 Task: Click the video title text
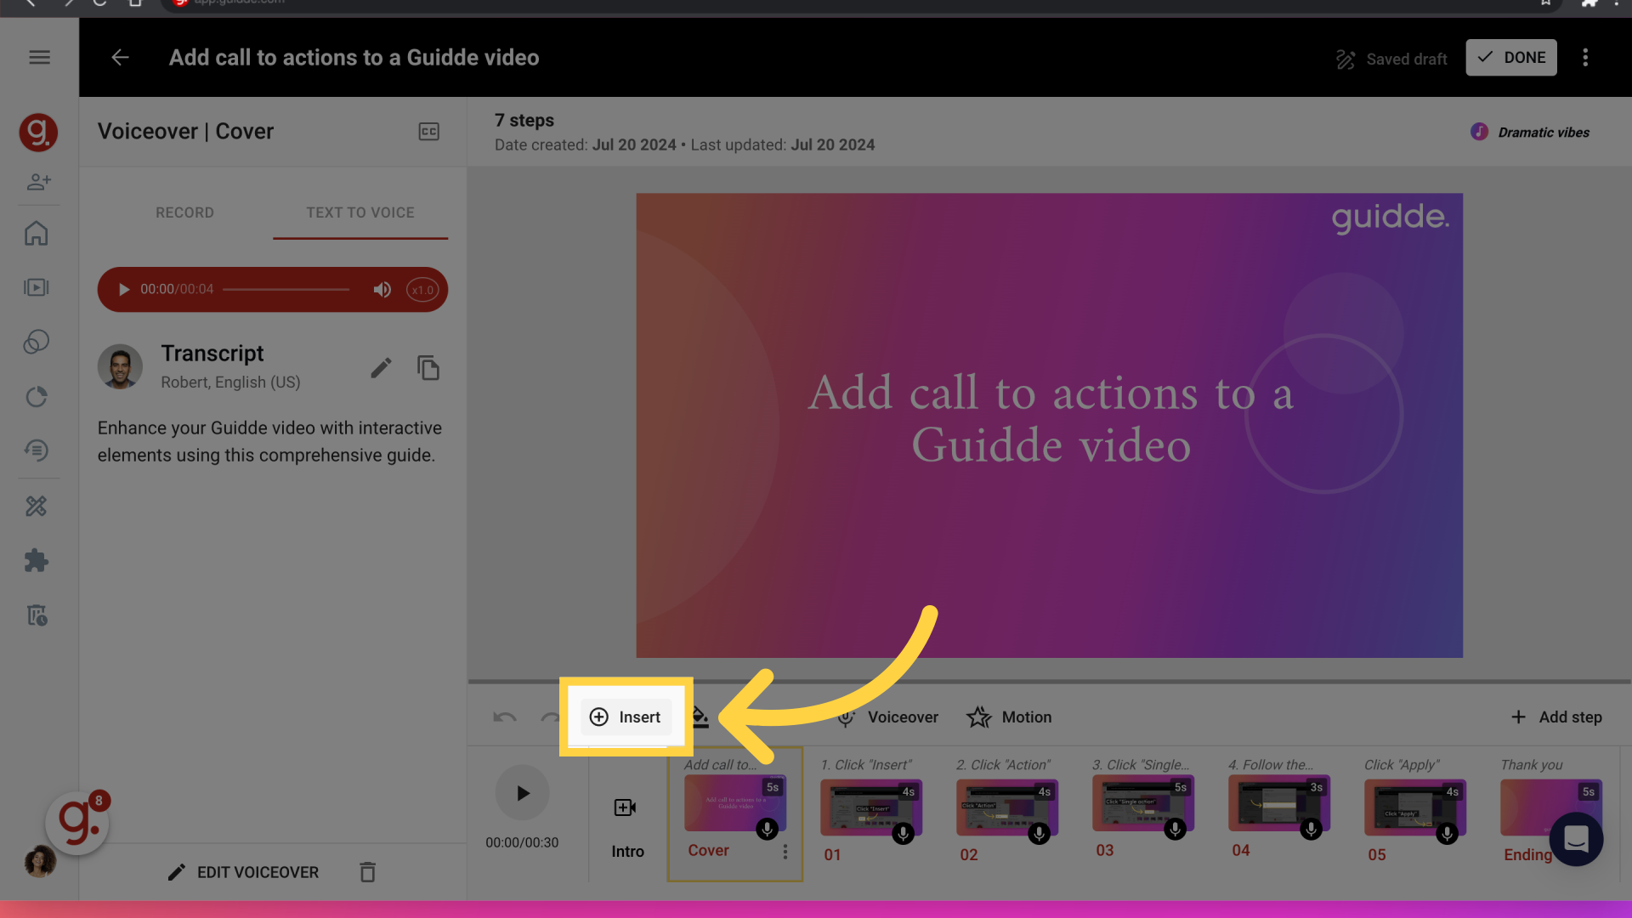pyautogui.click(x=354, y=58)
